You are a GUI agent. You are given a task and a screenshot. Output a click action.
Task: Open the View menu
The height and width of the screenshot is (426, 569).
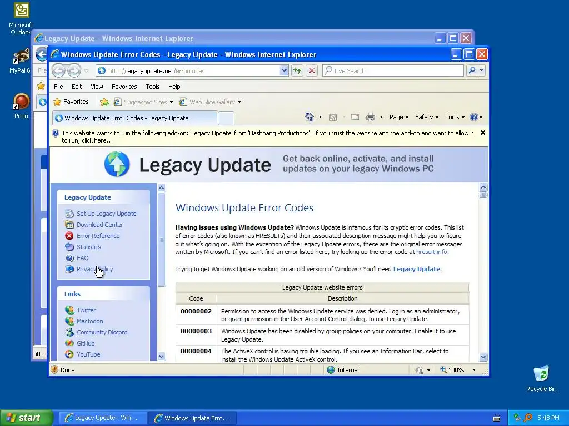(97, 87)
